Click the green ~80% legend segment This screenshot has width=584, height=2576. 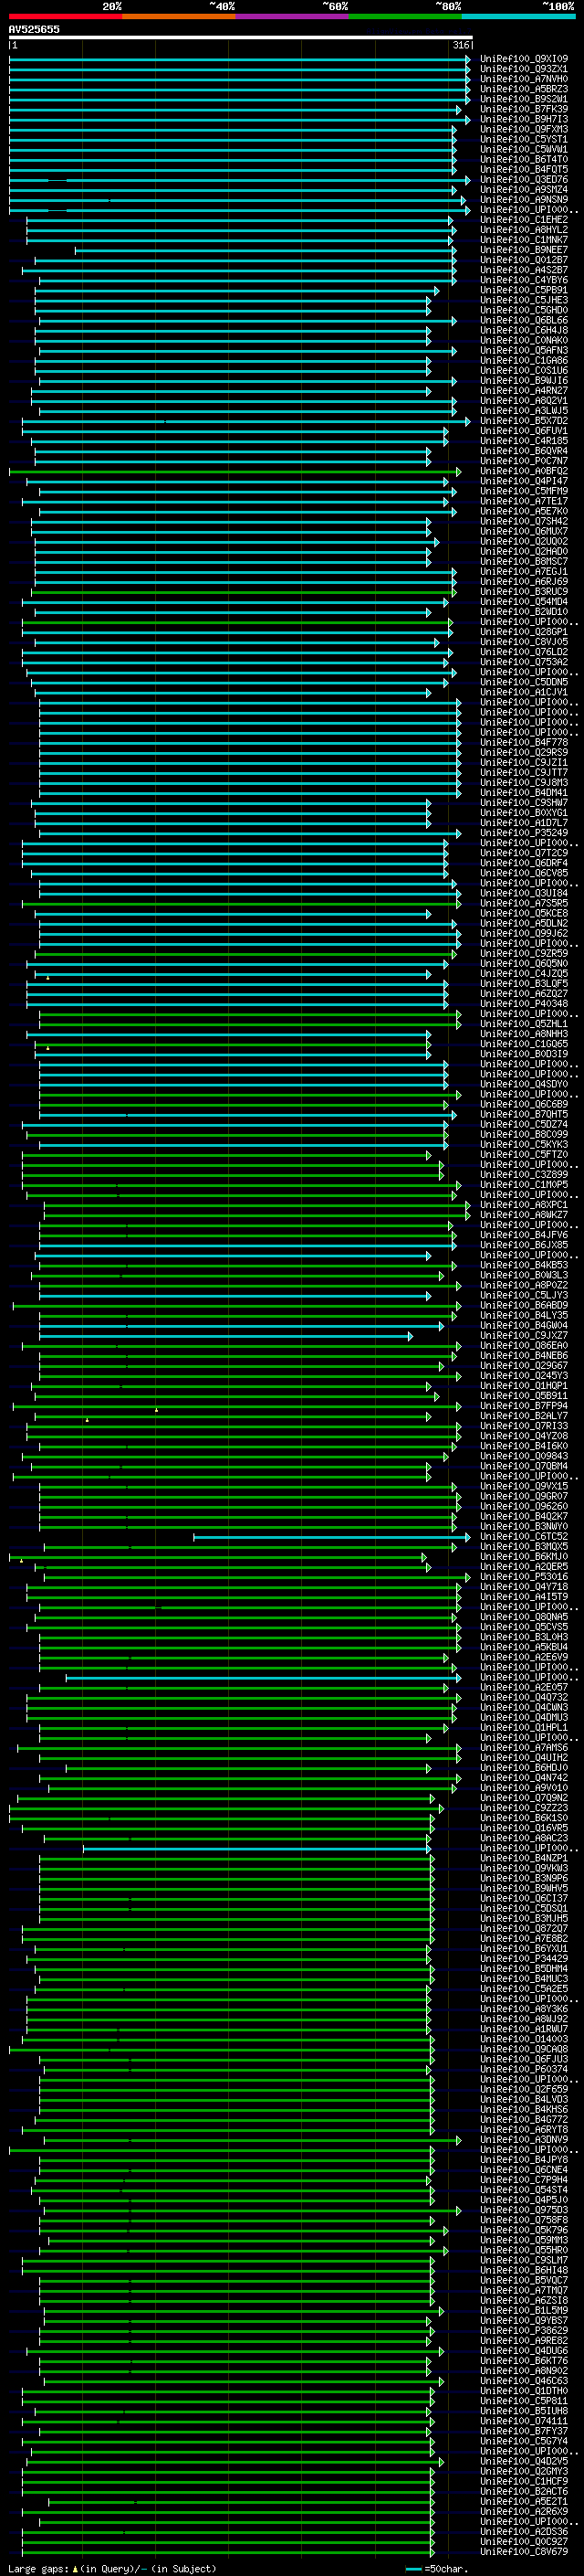pos(405,17)
